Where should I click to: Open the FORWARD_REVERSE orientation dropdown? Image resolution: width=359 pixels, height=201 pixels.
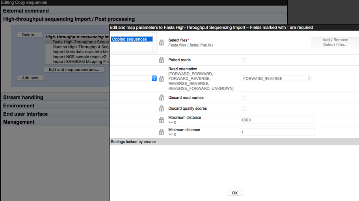point(276,79)
